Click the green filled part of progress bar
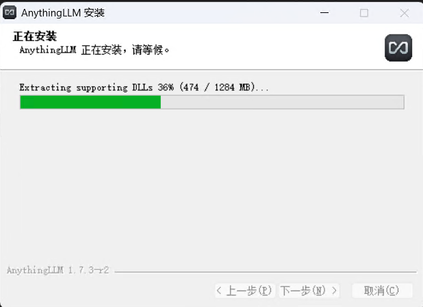This screenshot has width=423, height=307. [90, 102]
